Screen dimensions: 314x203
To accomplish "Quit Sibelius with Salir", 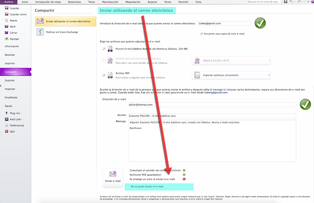I will pyautogui.click(x=10, y=132).
